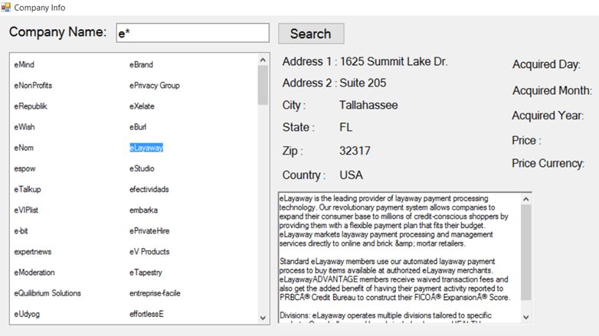This screenshot has width=599, height=336.
Task: Click the company list scrollbar thumb
Action: tap(263, 85)
